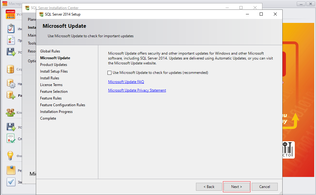Maximize the SQL Server 2014 Setup window
Image resolution: width=316 pixels, height=195 pixels.
coord(261,14)
